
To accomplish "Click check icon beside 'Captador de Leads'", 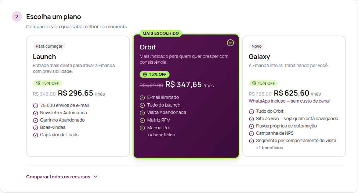I will (x=36, y=135).
